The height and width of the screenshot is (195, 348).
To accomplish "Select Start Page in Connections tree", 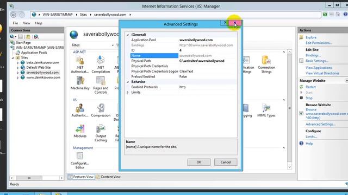I will [x=23, y=43].
